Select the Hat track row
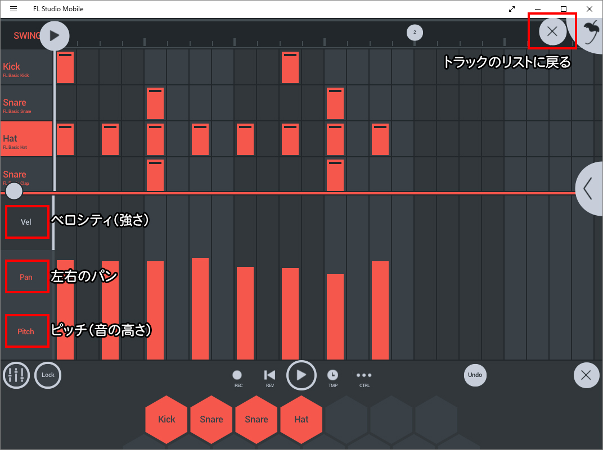The image size is (603, 450). [x=26, y=139]
